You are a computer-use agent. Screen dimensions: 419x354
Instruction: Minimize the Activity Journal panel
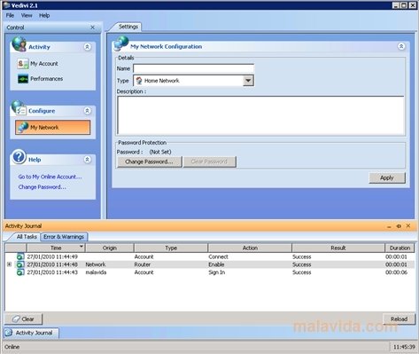pyautogui.click(x=389, y=226)
